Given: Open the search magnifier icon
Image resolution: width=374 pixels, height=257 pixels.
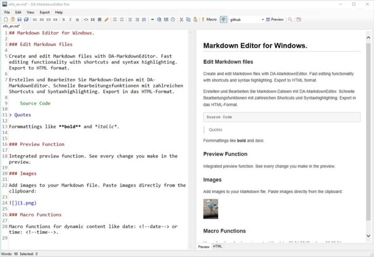Looking at the screenshot, I should pos(290,19).
